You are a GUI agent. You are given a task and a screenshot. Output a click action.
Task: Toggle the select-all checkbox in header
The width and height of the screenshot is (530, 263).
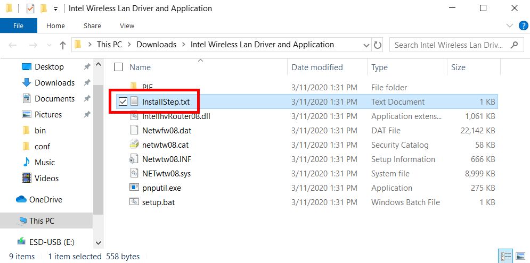(x=118, y=67)
